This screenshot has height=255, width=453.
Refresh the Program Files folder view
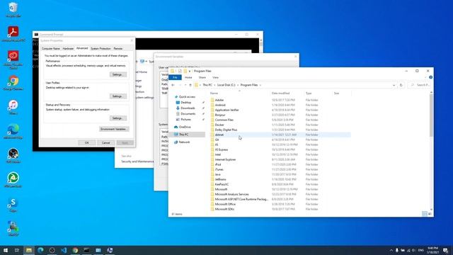[401, 85]
